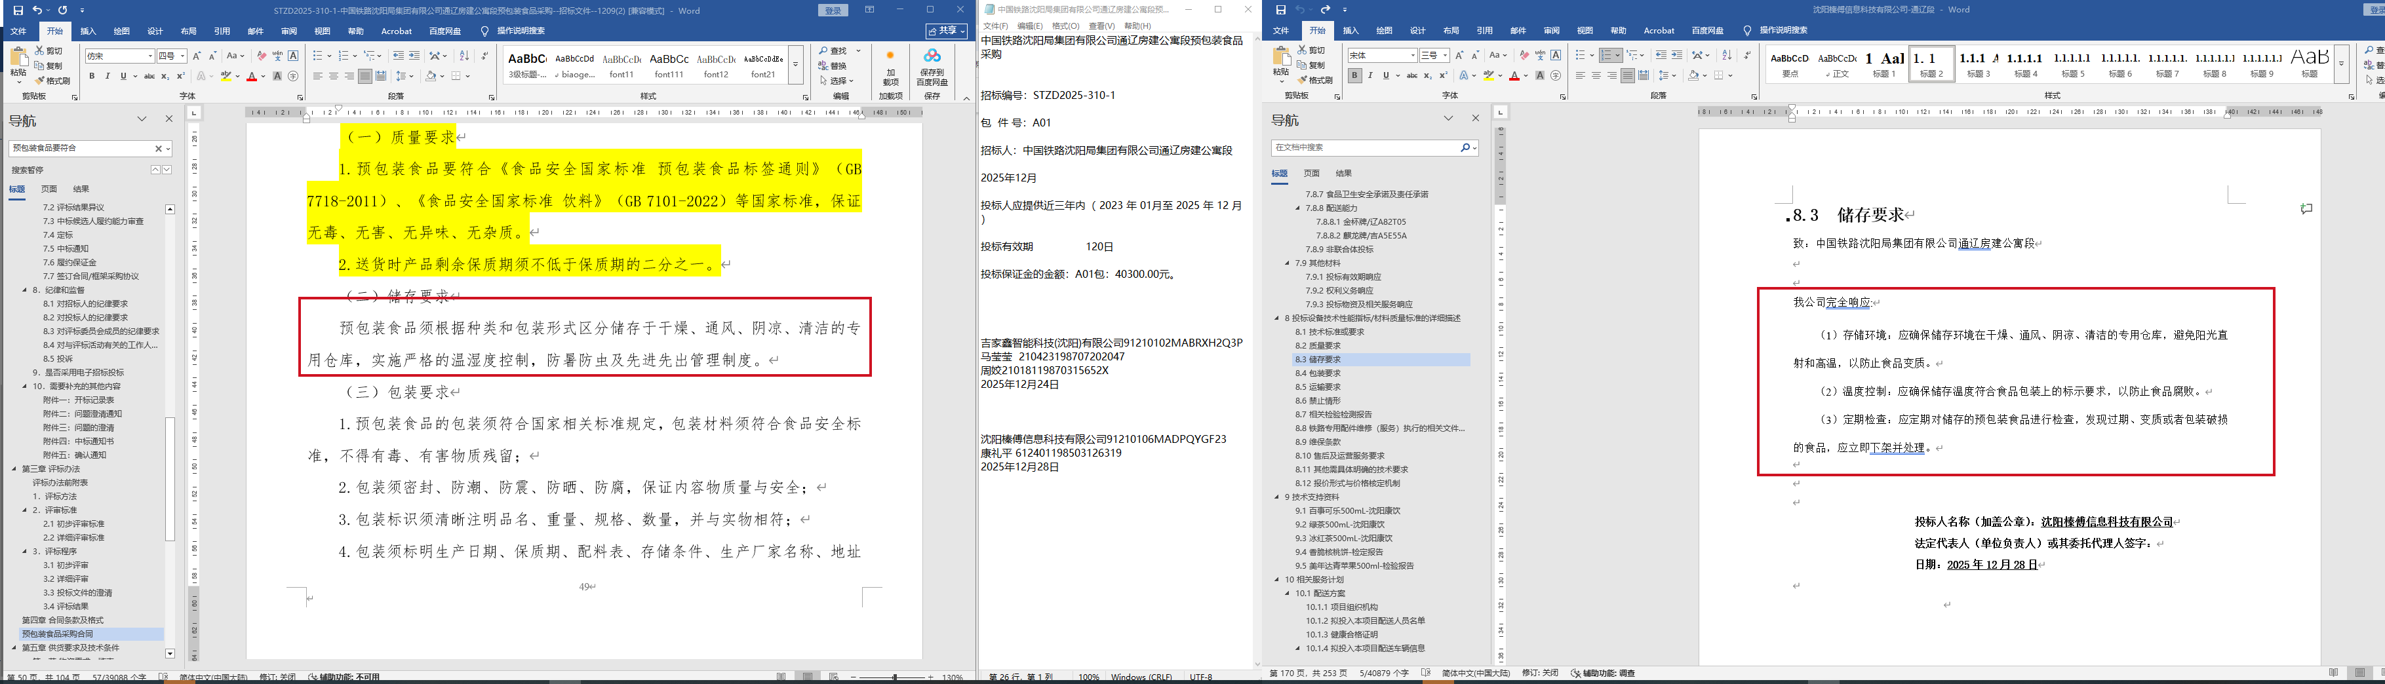
Task: Open font size box showing 四号
Action: tap(172, 56)
